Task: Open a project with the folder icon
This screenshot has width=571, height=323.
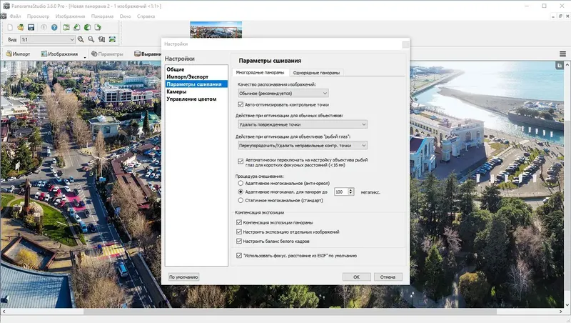Action: coord(21,27)
